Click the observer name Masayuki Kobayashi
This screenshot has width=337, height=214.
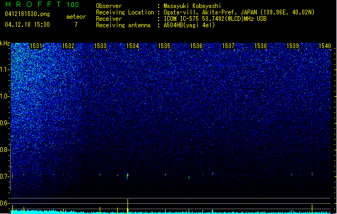tap(192, 6)
